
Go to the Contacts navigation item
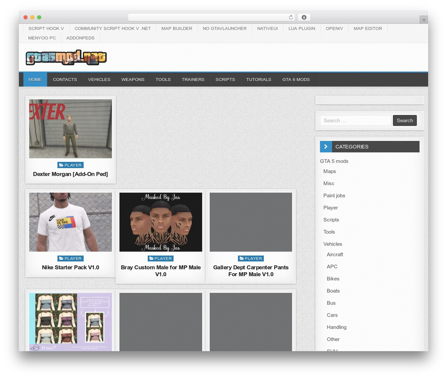point(65,80)
